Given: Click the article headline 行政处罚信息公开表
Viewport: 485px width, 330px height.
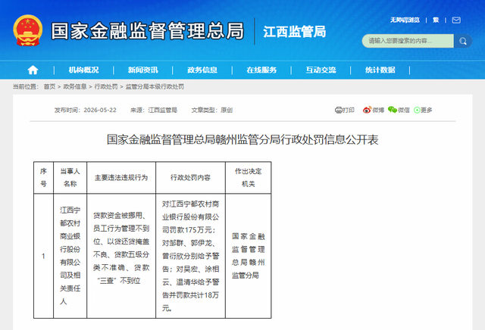Looking at the screenshot, I should coord(242,140).
